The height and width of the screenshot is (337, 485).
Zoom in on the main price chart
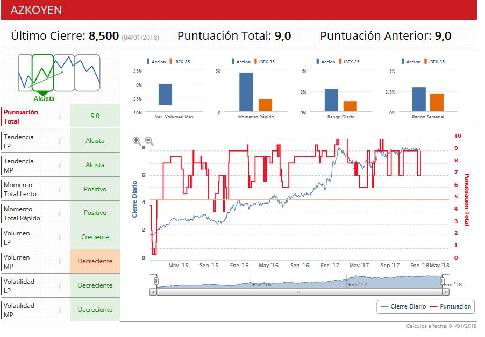click(137, 141)
